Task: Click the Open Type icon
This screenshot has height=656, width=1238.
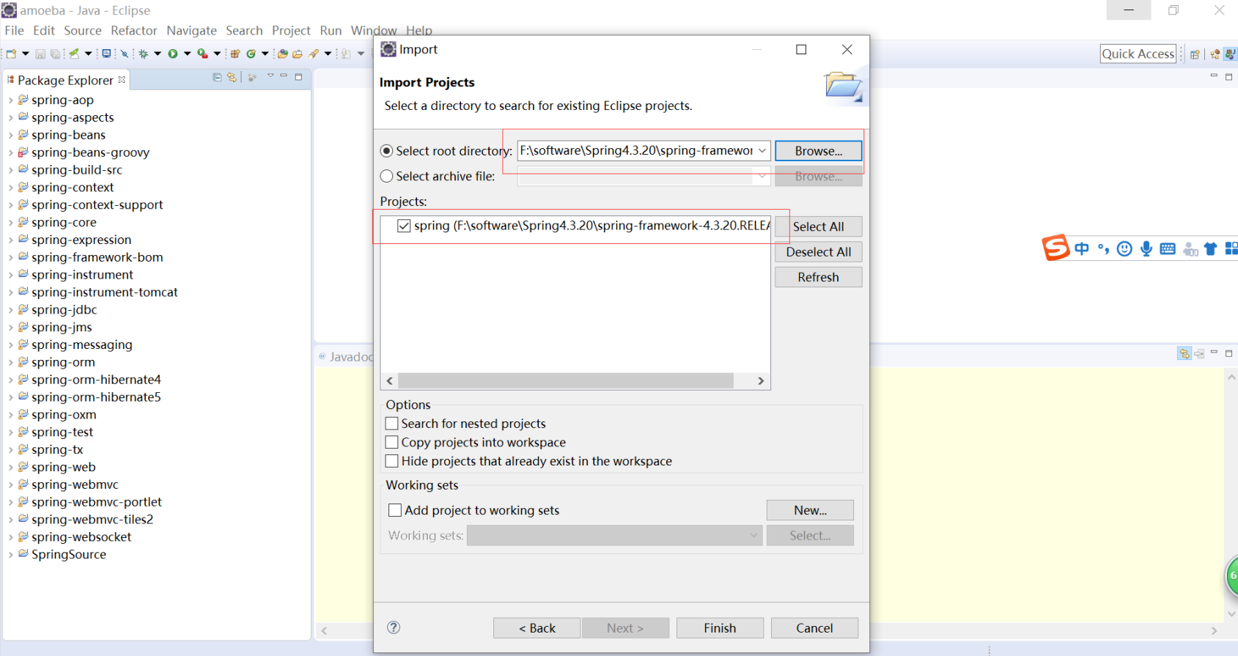Action: pyautogui.click(x=283, y=54)
